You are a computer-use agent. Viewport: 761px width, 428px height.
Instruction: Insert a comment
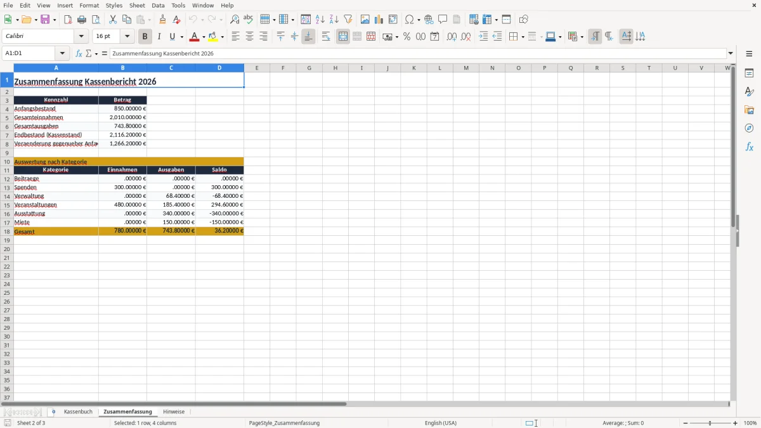[x=443, y=20]
